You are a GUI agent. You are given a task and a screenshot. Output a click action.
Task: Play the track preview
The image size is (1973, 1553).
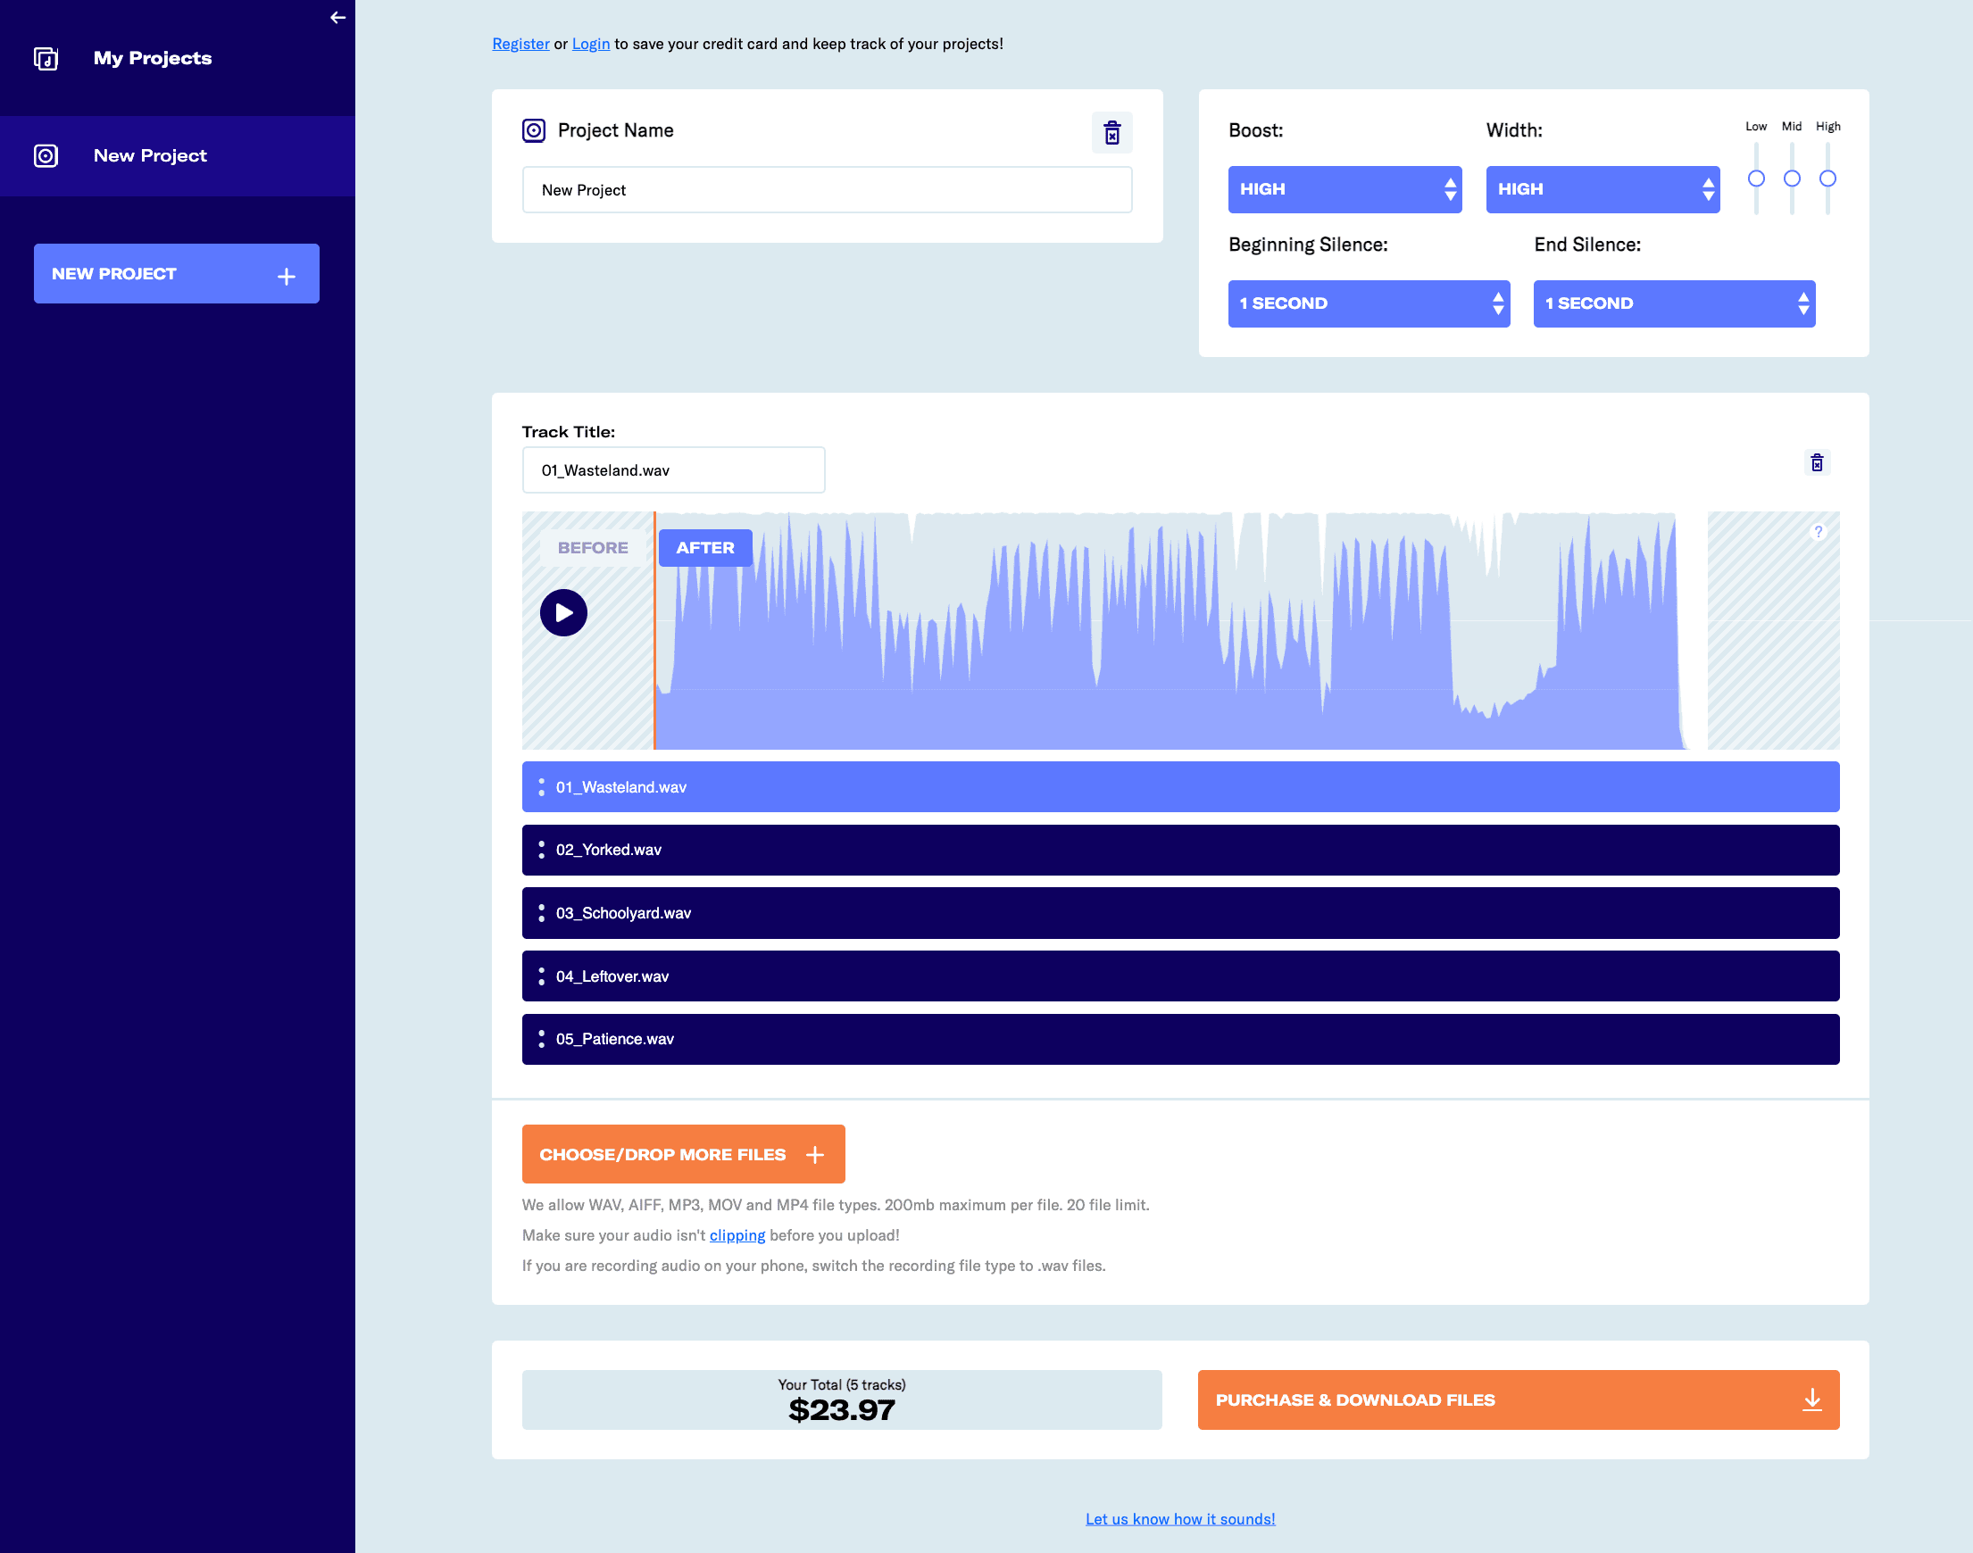(563, 613)
